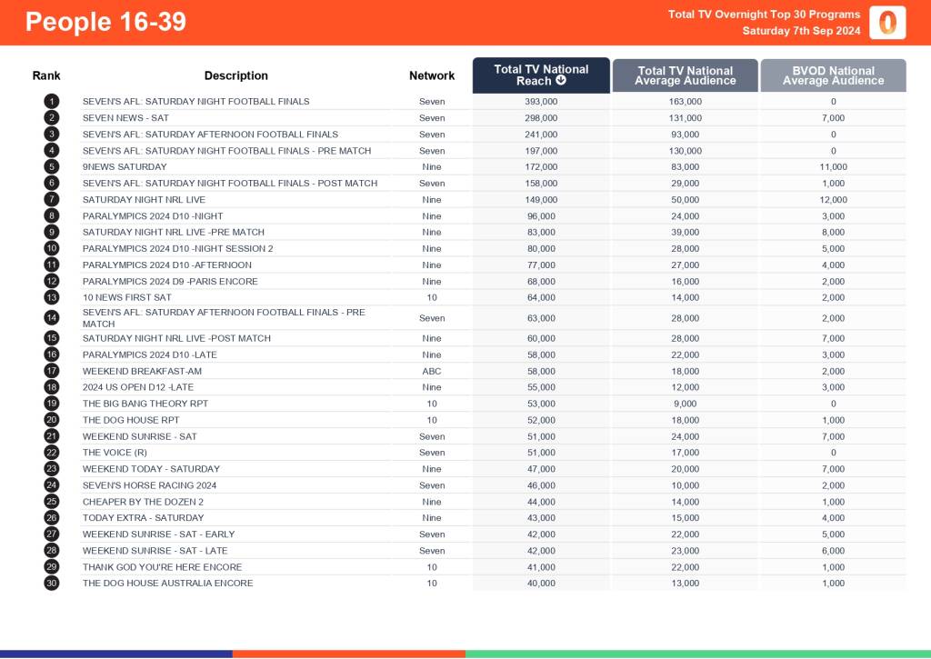Click the 96,000 reach value
Viewport: 931px width, 659px height.
[x=541, y=216]
